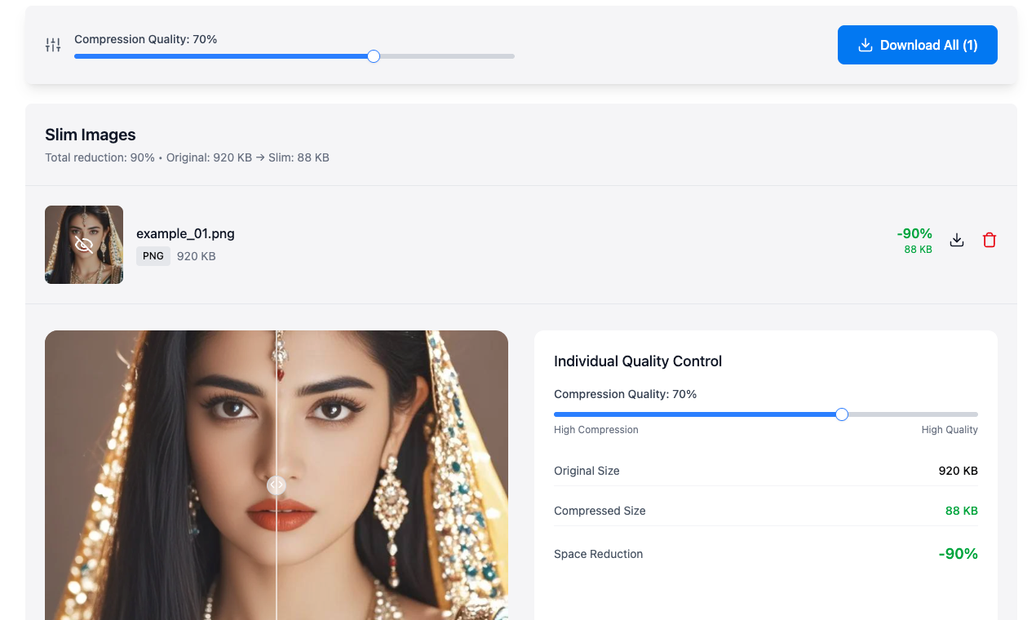The image size is (1036, 620).
Task: Toggle preview with the crossed-eye icon on thumbnail
Action: coord(84,244)
